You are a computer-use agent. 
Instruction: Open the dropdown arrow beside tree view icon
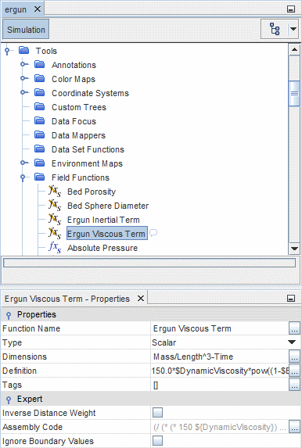[x=293, y=29]
